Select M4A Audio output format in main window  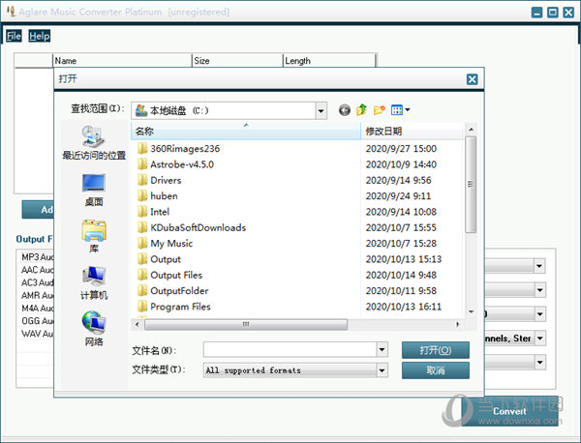pyautogui.click(x=38, y=308)
